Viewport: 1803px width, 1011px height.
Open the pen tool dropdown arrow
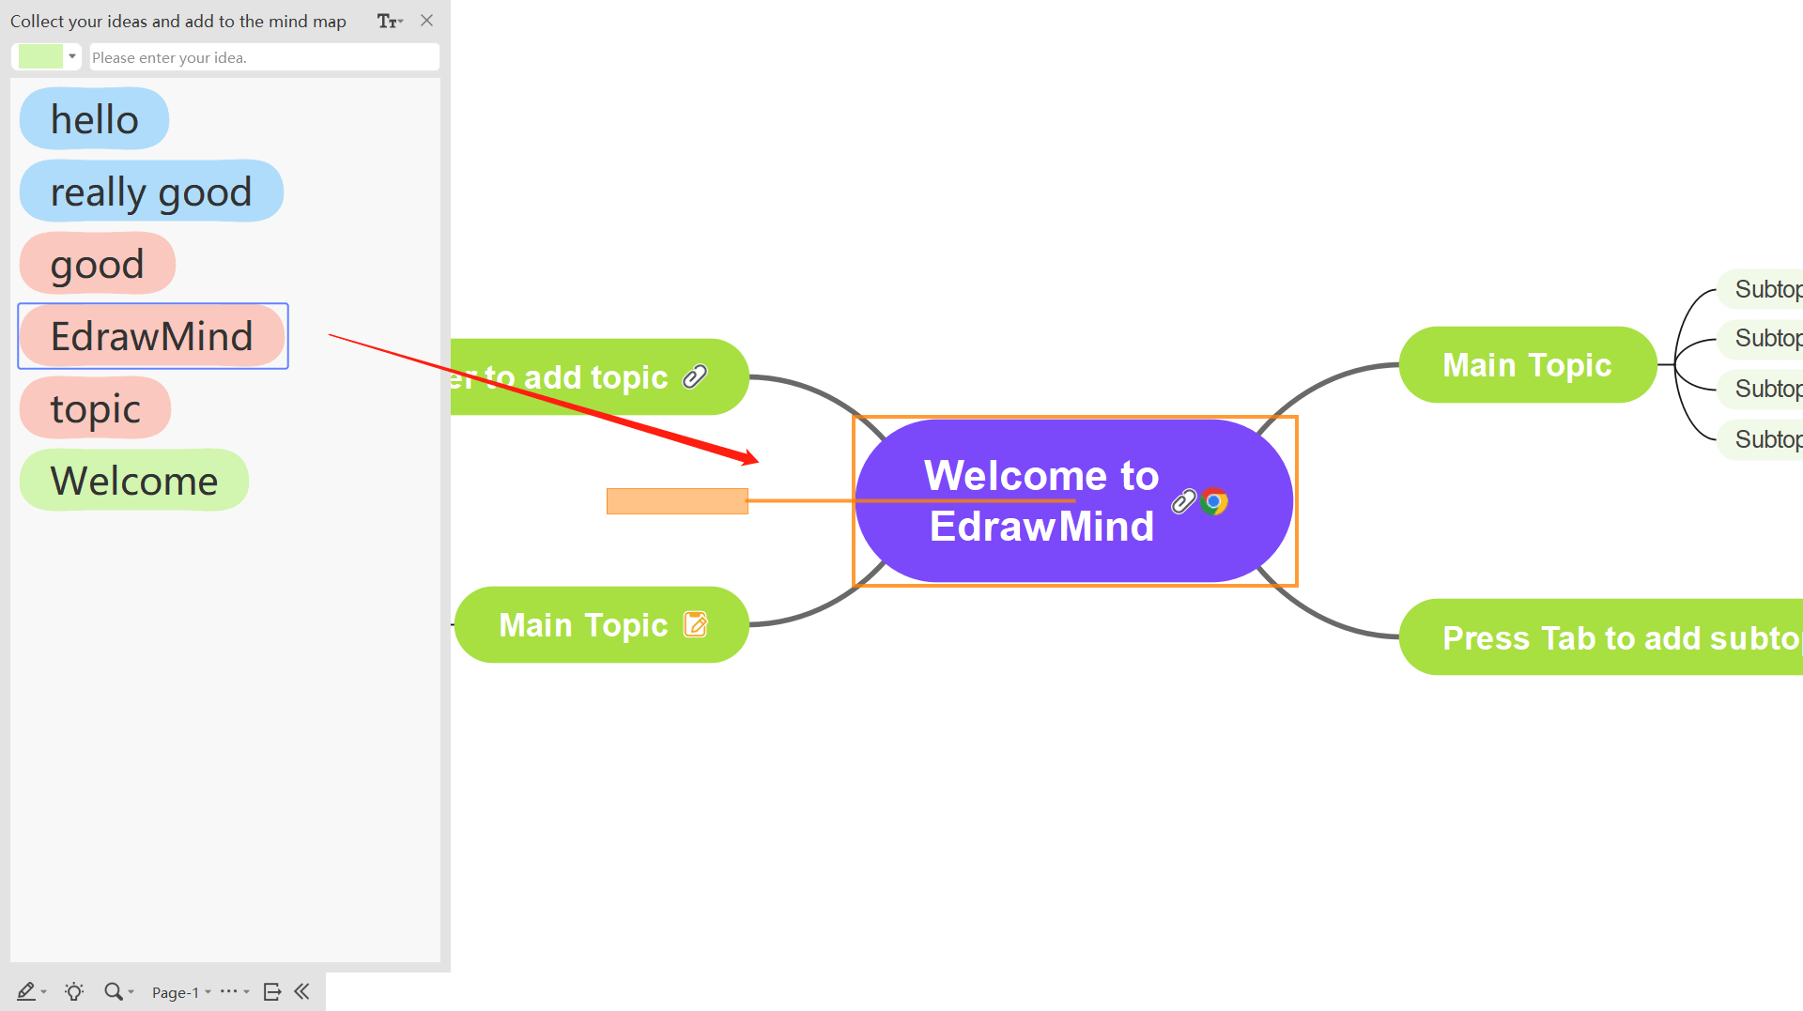44,992
